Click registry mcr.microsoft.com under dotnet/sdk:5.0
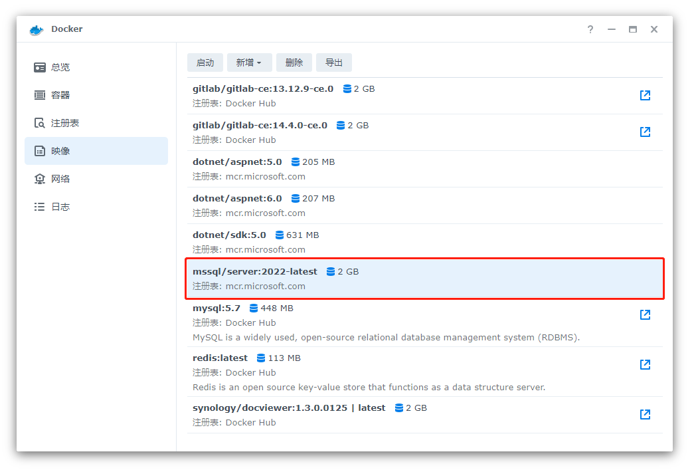The image size is (698, 474). tap(265, 250)
